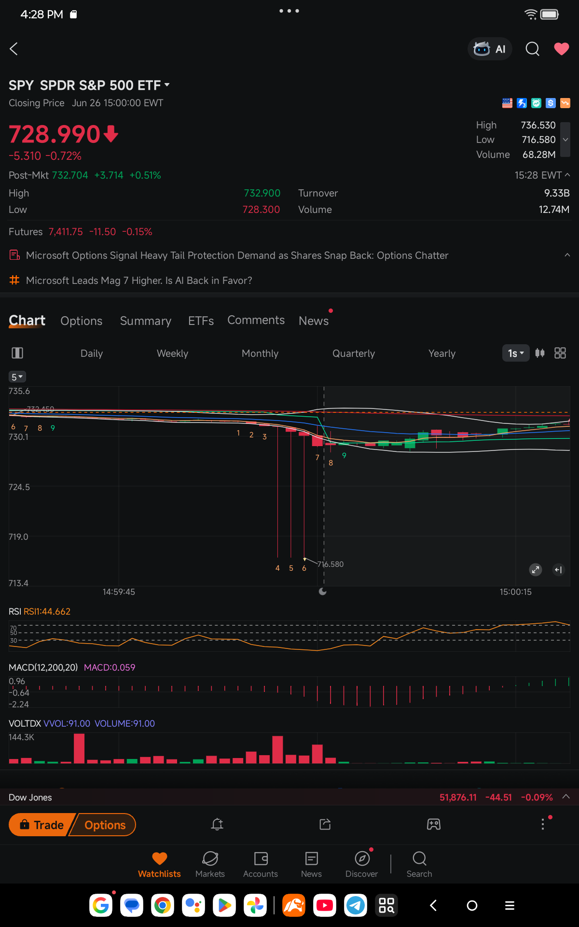Go to Watchlists in bottom navigation
Image resolution: width=579 pixels, height=927 pixels.
click(159, 864)
